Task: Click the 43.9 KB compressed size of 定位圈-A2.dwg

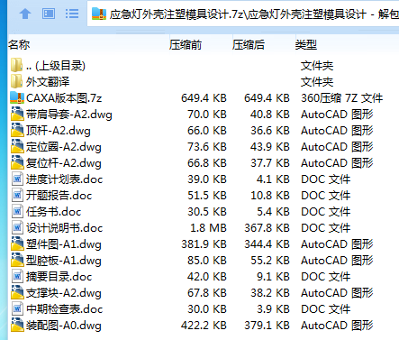Action: pyautogui.click(x=270, y=147)
